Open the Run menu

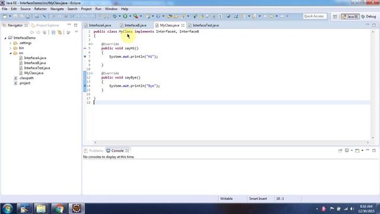point(98,9)
